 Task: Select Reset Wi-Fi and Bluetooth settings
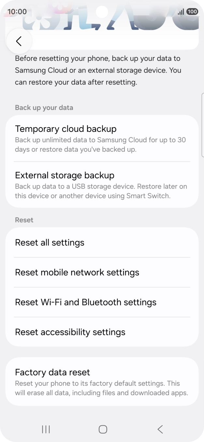point(102,302)
